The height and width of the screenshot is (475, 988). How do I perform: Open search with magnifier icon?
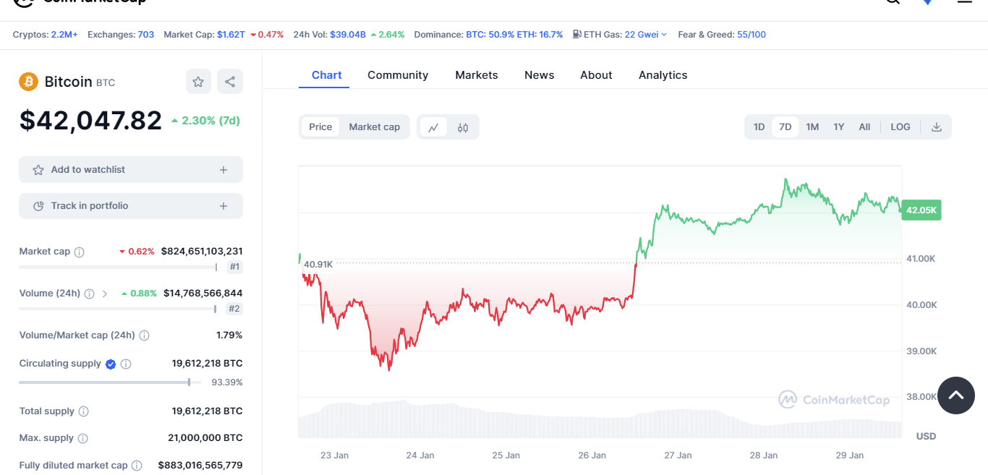pyautogui.click(x=893, y=2)
